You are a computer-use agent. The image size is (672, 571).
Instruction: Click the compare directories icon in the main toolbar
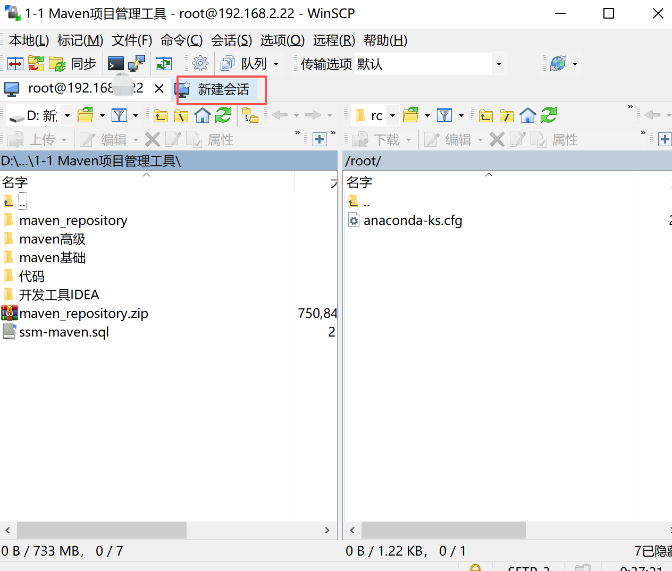[15, 64]
